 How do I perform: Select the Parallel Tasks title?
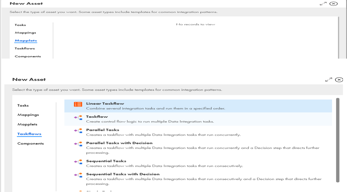(x=103, y=130)
